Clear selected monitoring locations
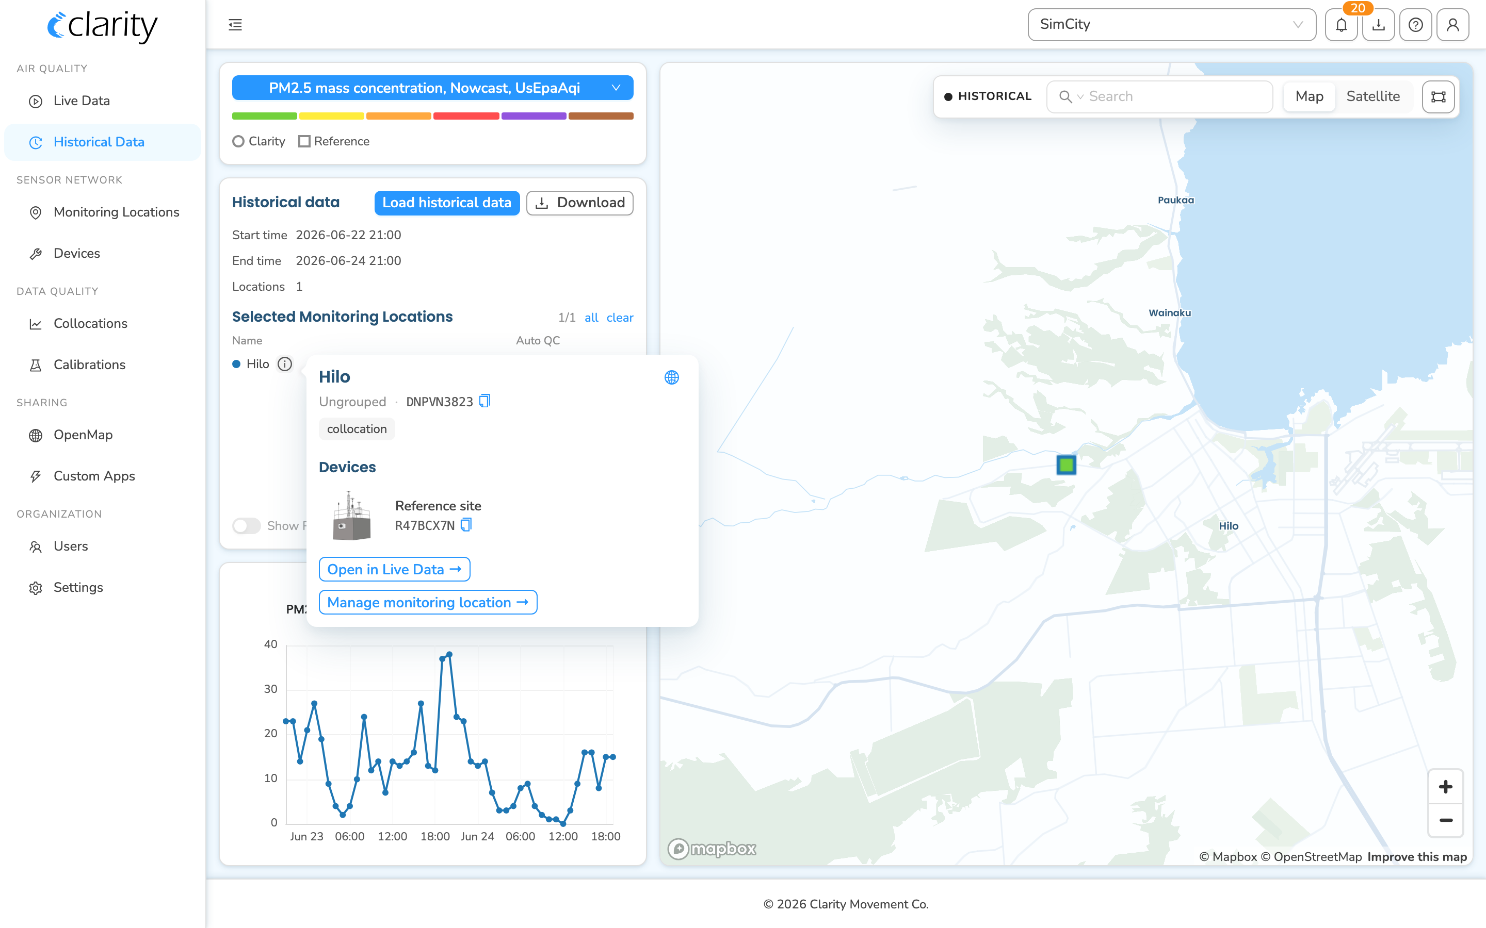 click(620, 317)
